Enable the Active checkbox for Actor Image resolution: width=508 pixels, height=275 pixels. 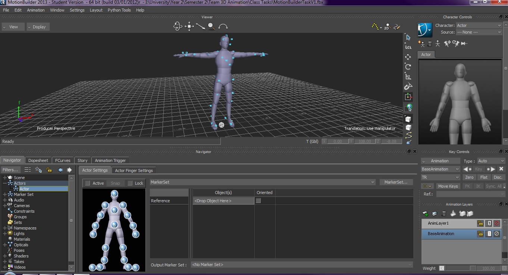(88, 183)
